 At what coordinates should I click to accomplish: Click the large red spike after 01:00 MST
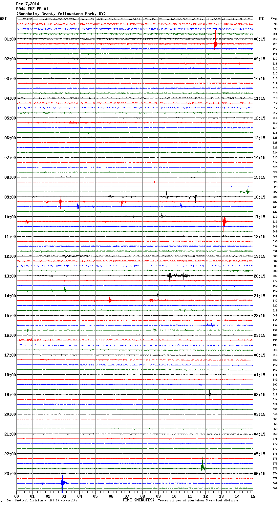[215, 43]
